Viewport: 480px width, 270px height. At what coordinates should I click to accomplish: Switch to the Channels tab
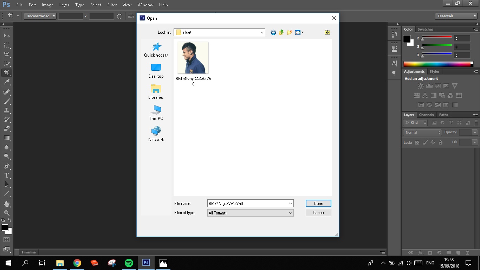[426, 115]
